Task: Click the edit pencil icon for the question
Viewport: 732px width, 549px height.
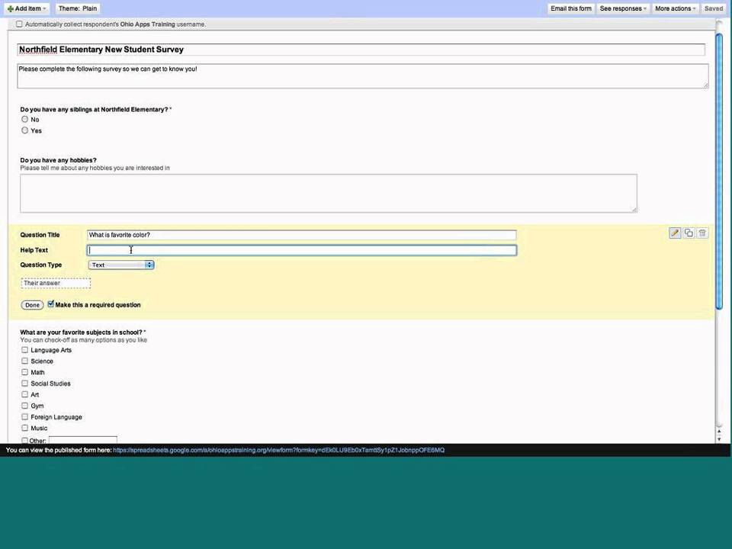Action: click(675, 233)
